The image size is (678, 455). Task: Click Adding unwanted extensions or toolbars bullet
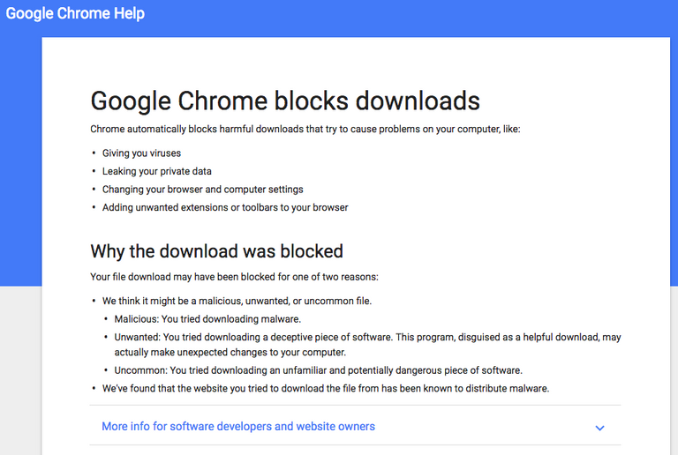225,207
